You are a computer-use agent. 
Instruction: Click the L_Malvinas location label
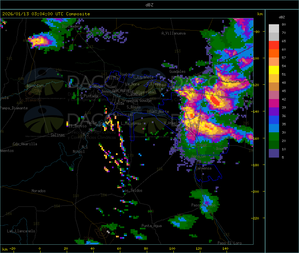(x=131, y=123)
